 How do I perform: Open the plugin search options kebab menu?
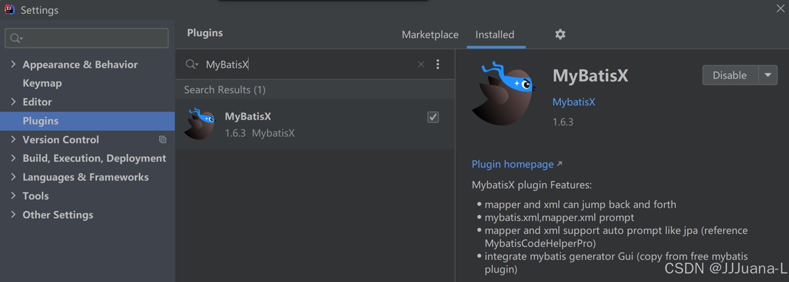click(438, 64)
